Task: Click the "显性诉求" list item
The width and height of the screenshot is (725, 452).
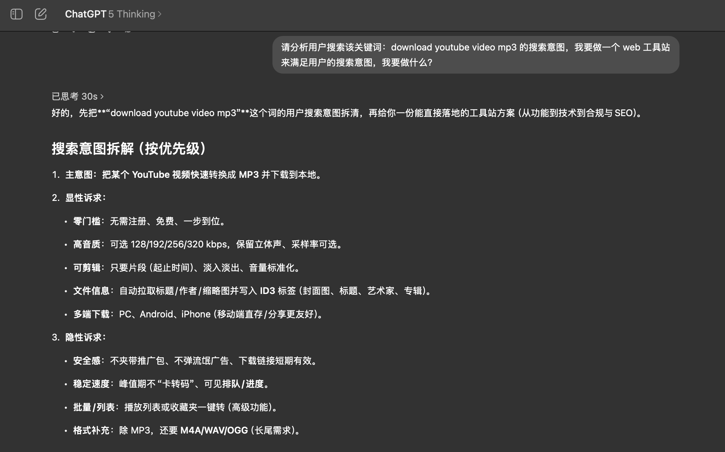Action: pyautogui.click(x=85, y=198)
